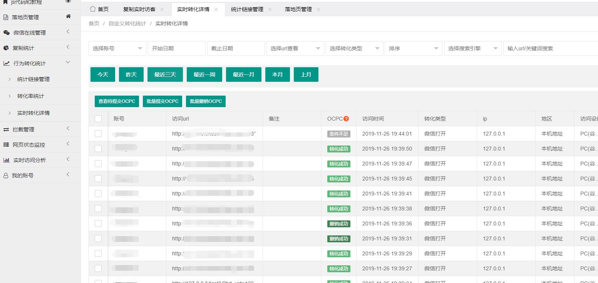Check the box for the 19:39:36 row
The image size is (598, 283).
[98, 223]
